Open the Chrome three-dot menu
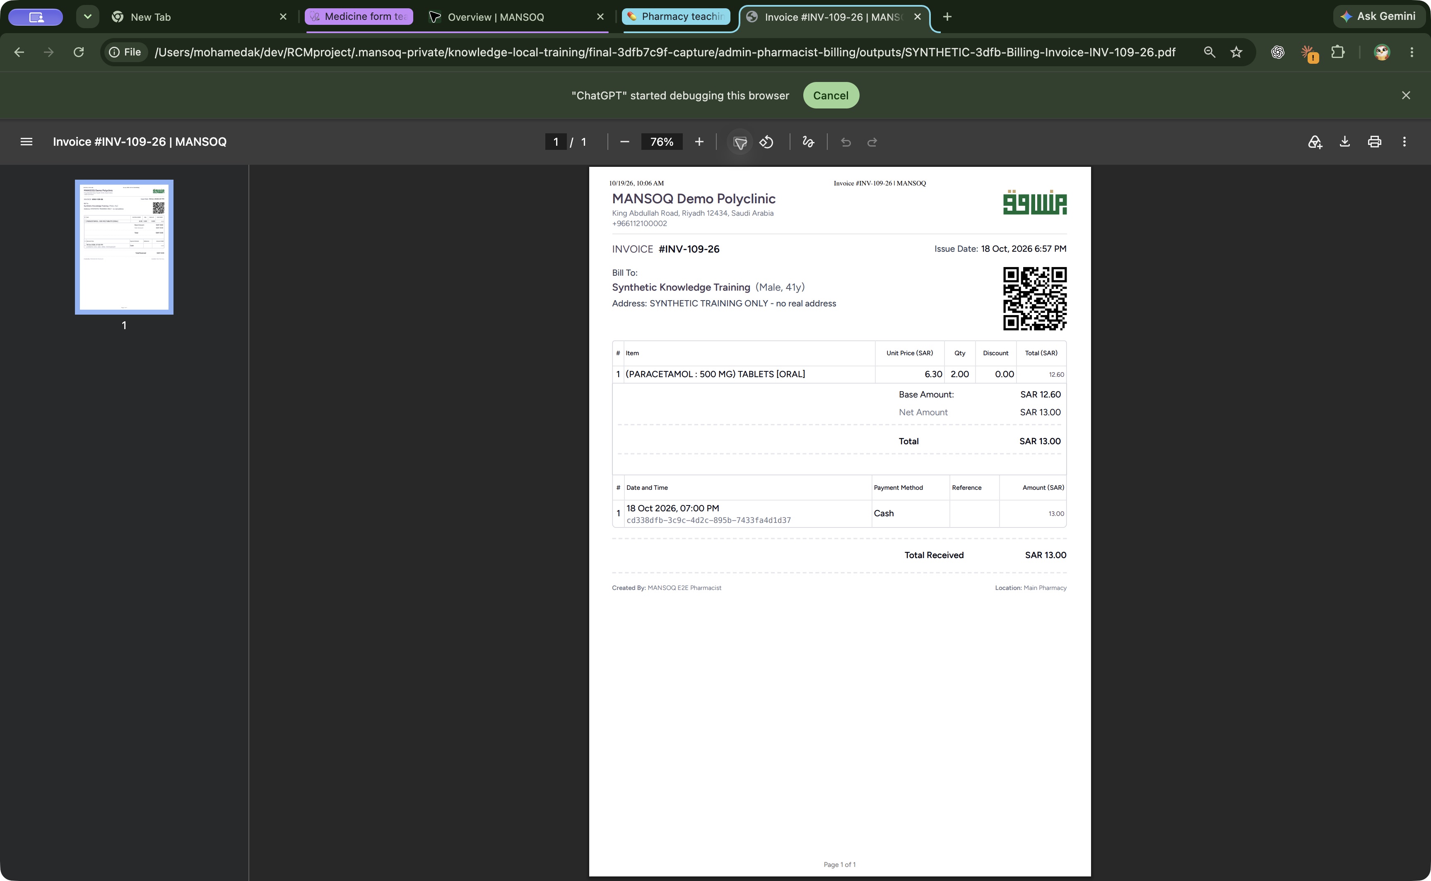Screen dimensions: 1431x881 click(1412, 52)
